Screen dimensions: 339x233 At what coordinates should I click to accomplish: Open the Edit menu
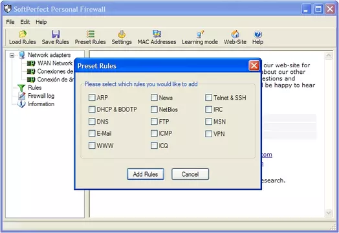pyautogui.click(x=25, y=22)
